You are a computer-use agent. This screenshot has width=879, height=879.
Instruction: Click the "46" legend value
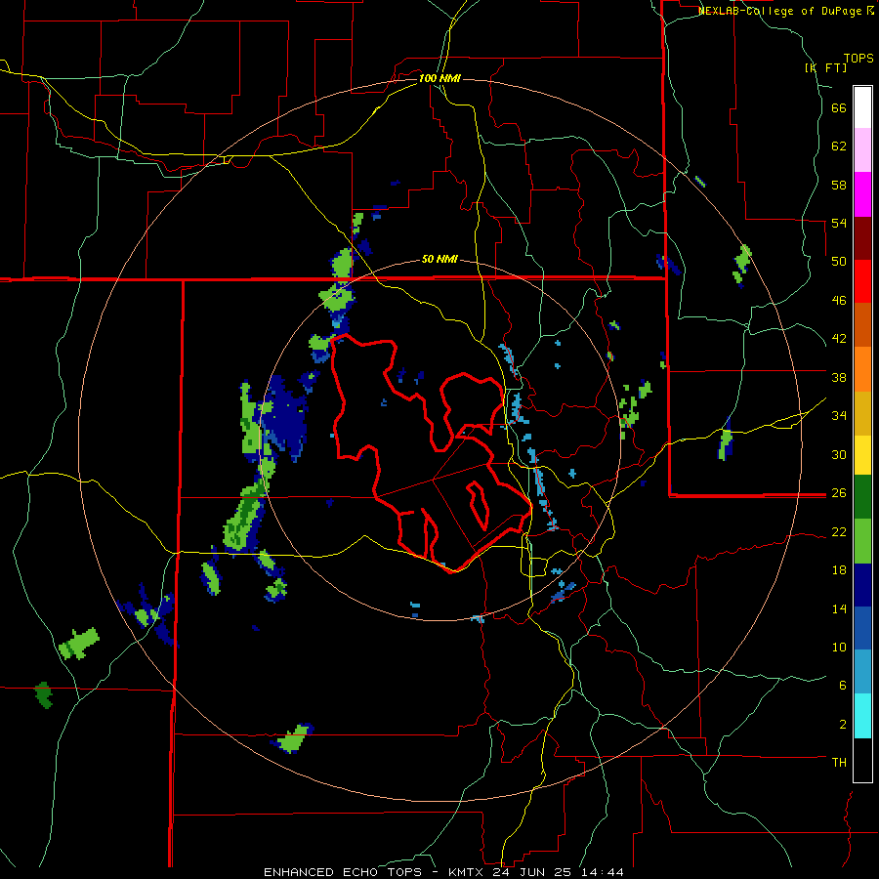pyautogui.click(x=839, y=301)
